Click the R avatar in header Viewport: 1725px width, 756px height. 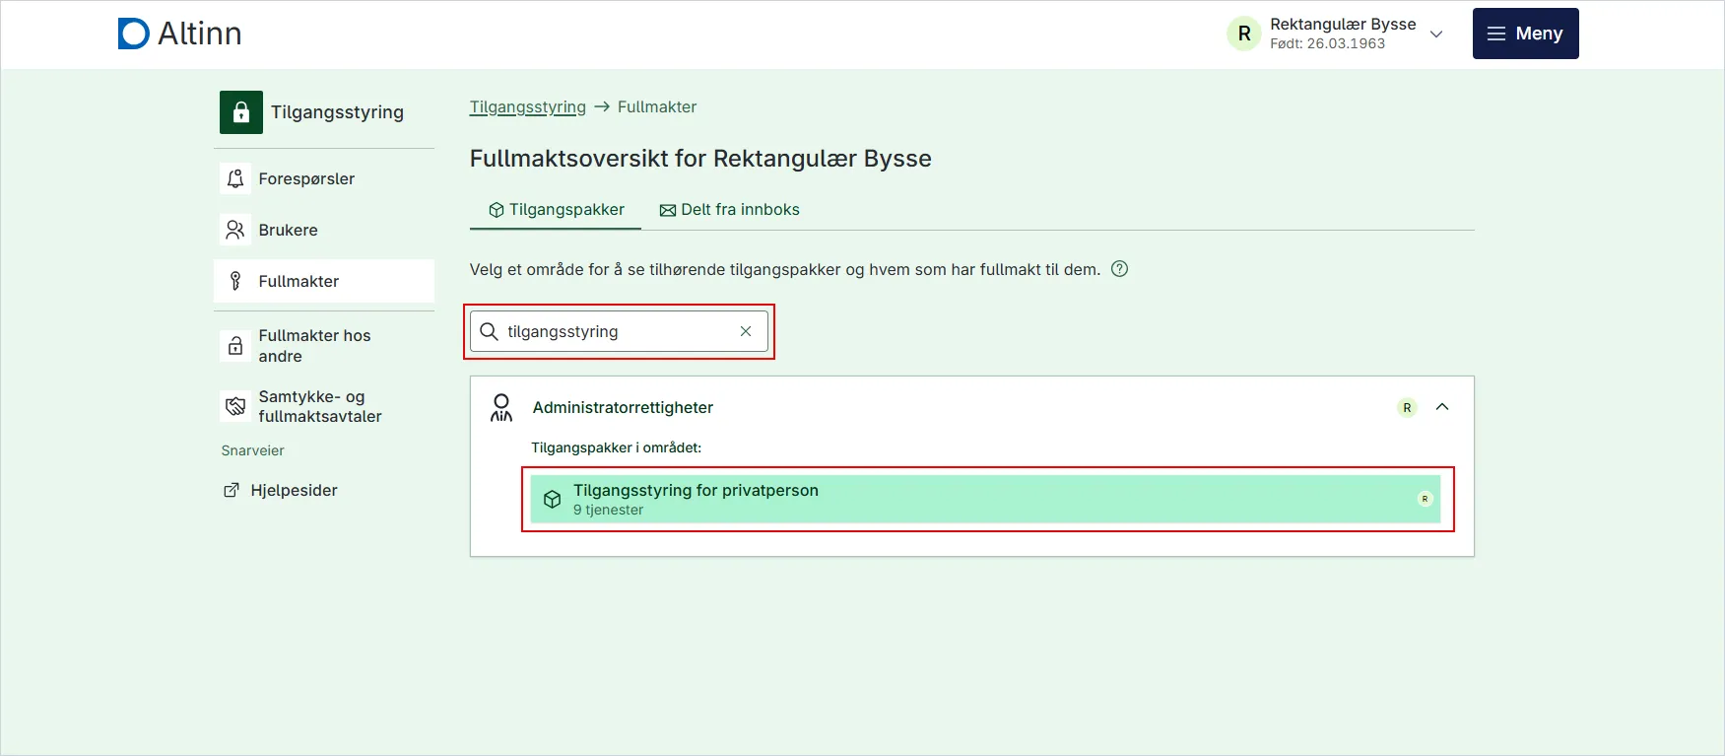coord(1244,34)
